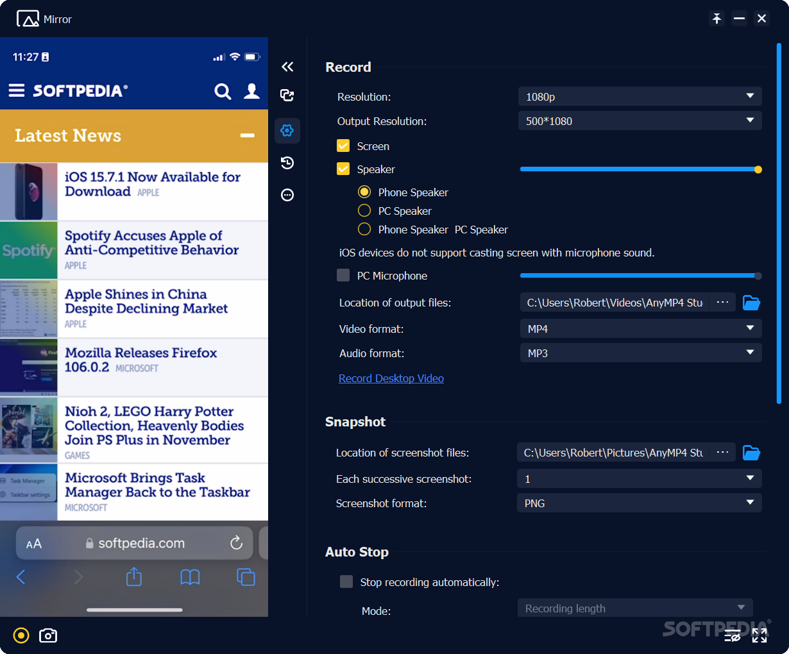Start recording with the yellow record button

21,635
